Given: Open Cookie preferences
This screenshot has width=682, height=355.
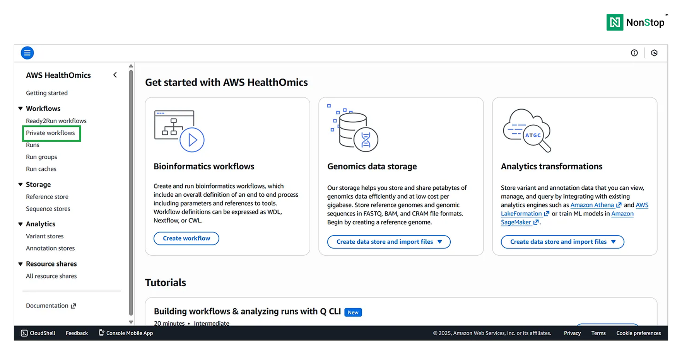Looking at the screenshot, I should pos(639,333).
